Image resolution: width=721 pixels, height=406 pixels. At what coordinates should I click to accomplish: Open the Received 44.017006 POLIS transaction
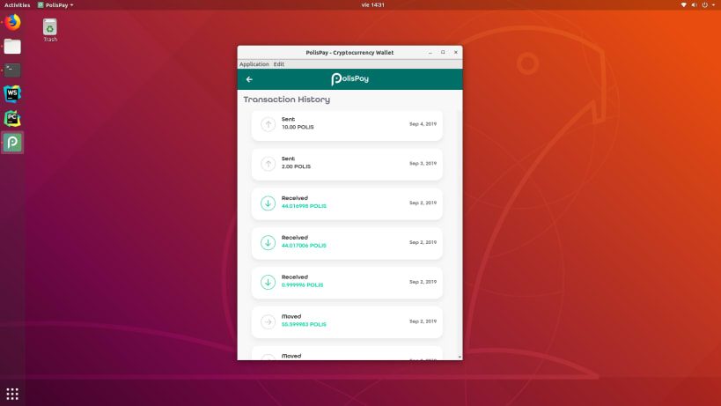click(x=347, y=243)
